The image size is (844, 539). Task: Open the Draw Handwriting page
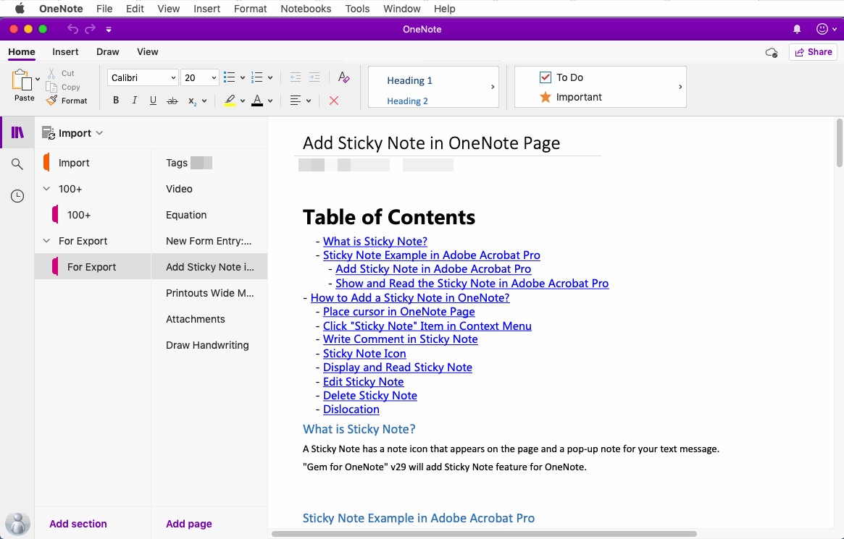point(209,345)
